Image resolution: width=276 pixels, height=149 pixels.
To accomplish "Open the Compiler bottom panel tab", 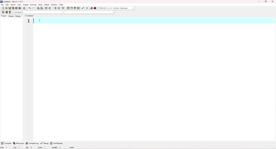I will [x=6, y=143].
